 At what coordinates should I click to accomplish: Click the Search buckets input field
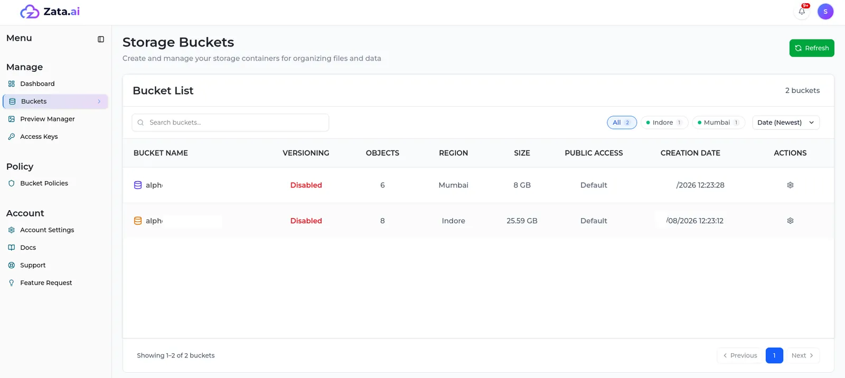tap(230, 122)
